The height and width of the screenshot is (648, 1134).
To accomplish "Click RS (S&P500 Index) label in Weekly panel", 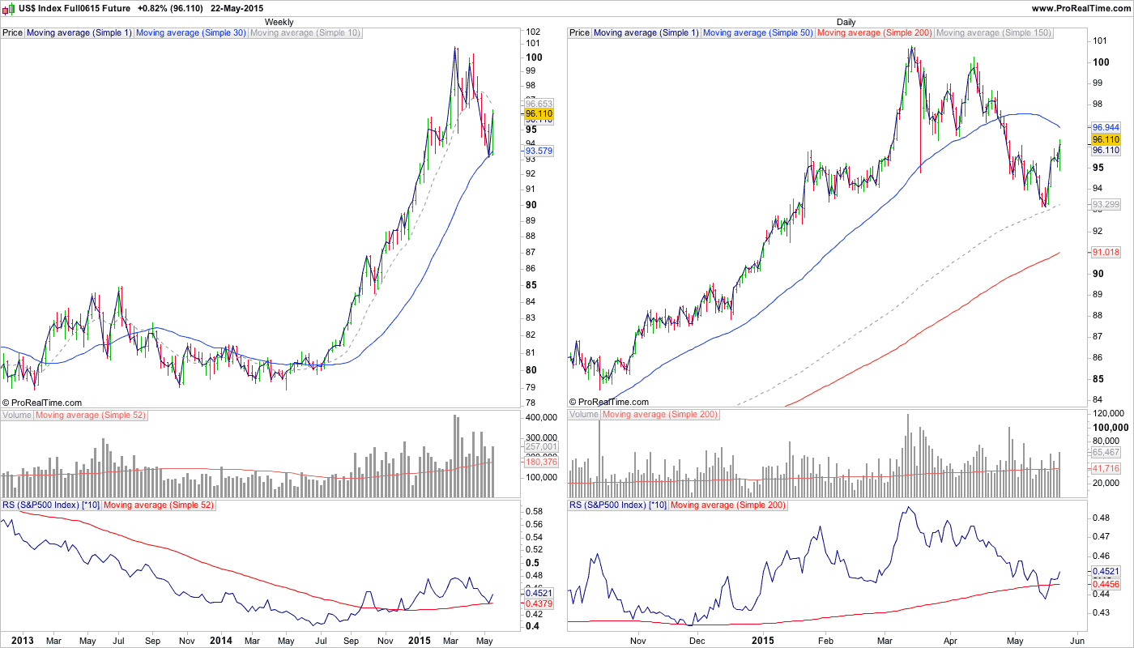I will [x=51, y=505].
